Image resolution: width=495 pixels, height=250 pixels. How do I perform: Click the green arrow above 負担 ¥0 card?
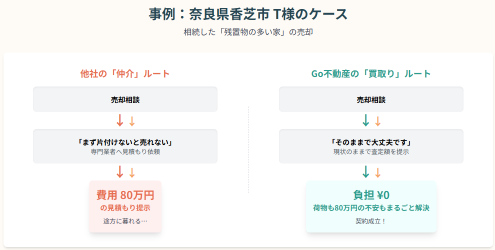[x=365, y=172]
